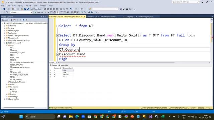Open File Explorer from the taskbar
214x120 pixels.
coord(71,117)
